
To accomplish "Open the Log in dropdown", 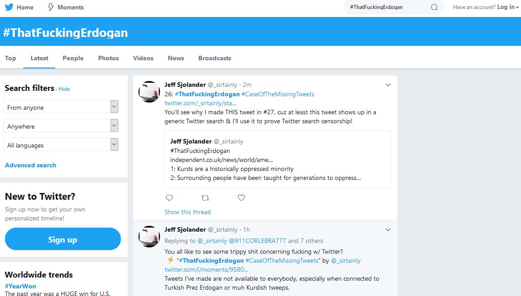I will tap(508, 7).
